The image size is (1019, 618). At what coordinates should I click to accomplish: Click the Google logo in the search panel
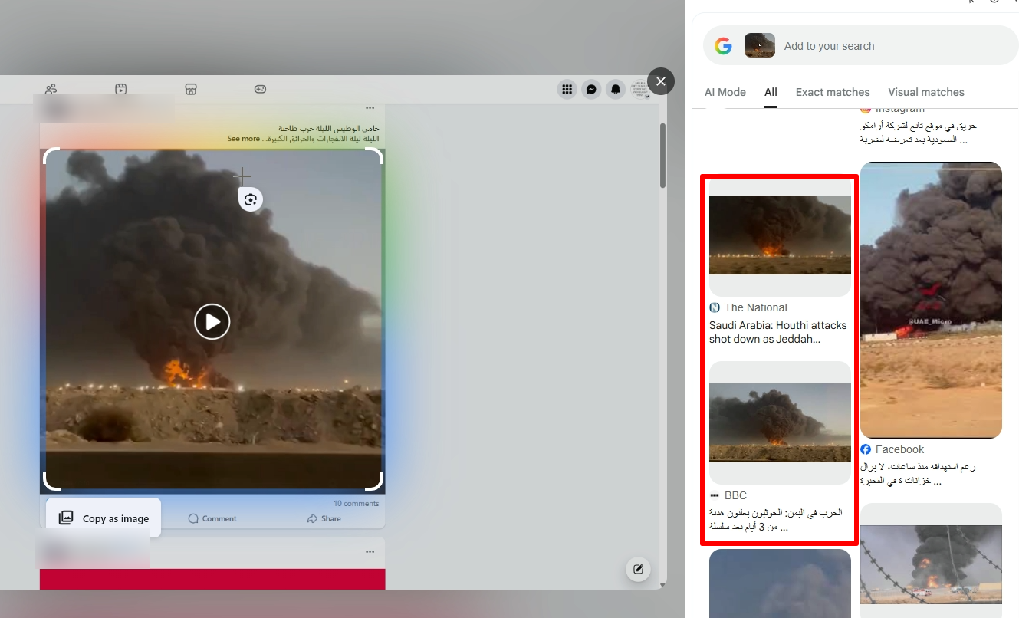(x=723, y=46)
